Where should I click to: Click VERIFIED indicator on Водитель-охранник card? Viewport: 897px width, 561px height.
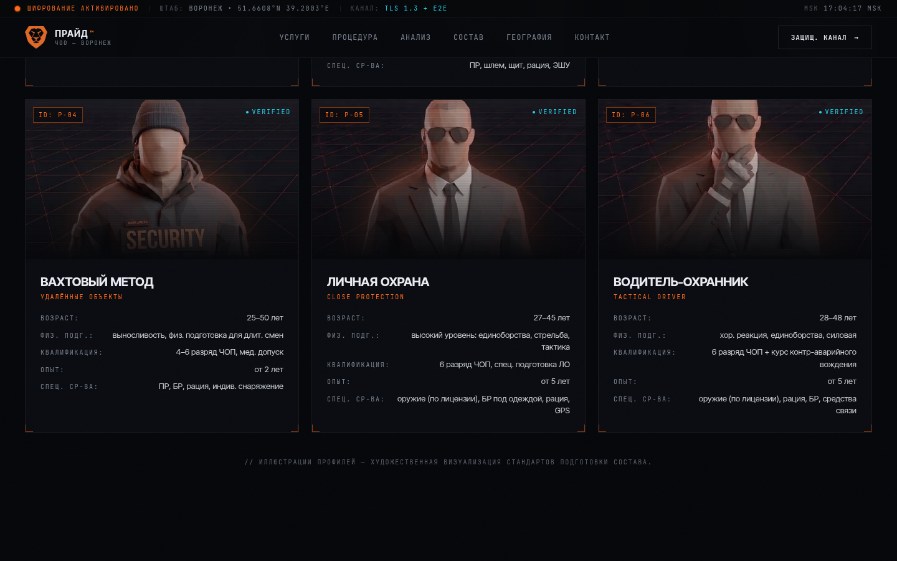point(841,112)
